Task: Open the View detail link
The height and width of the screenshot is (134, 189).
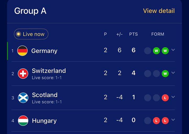Action: point(159,11)
